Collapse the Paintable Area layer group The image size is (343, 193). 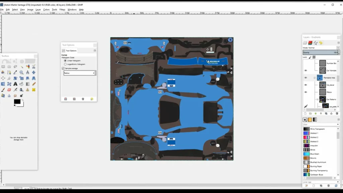315,78
